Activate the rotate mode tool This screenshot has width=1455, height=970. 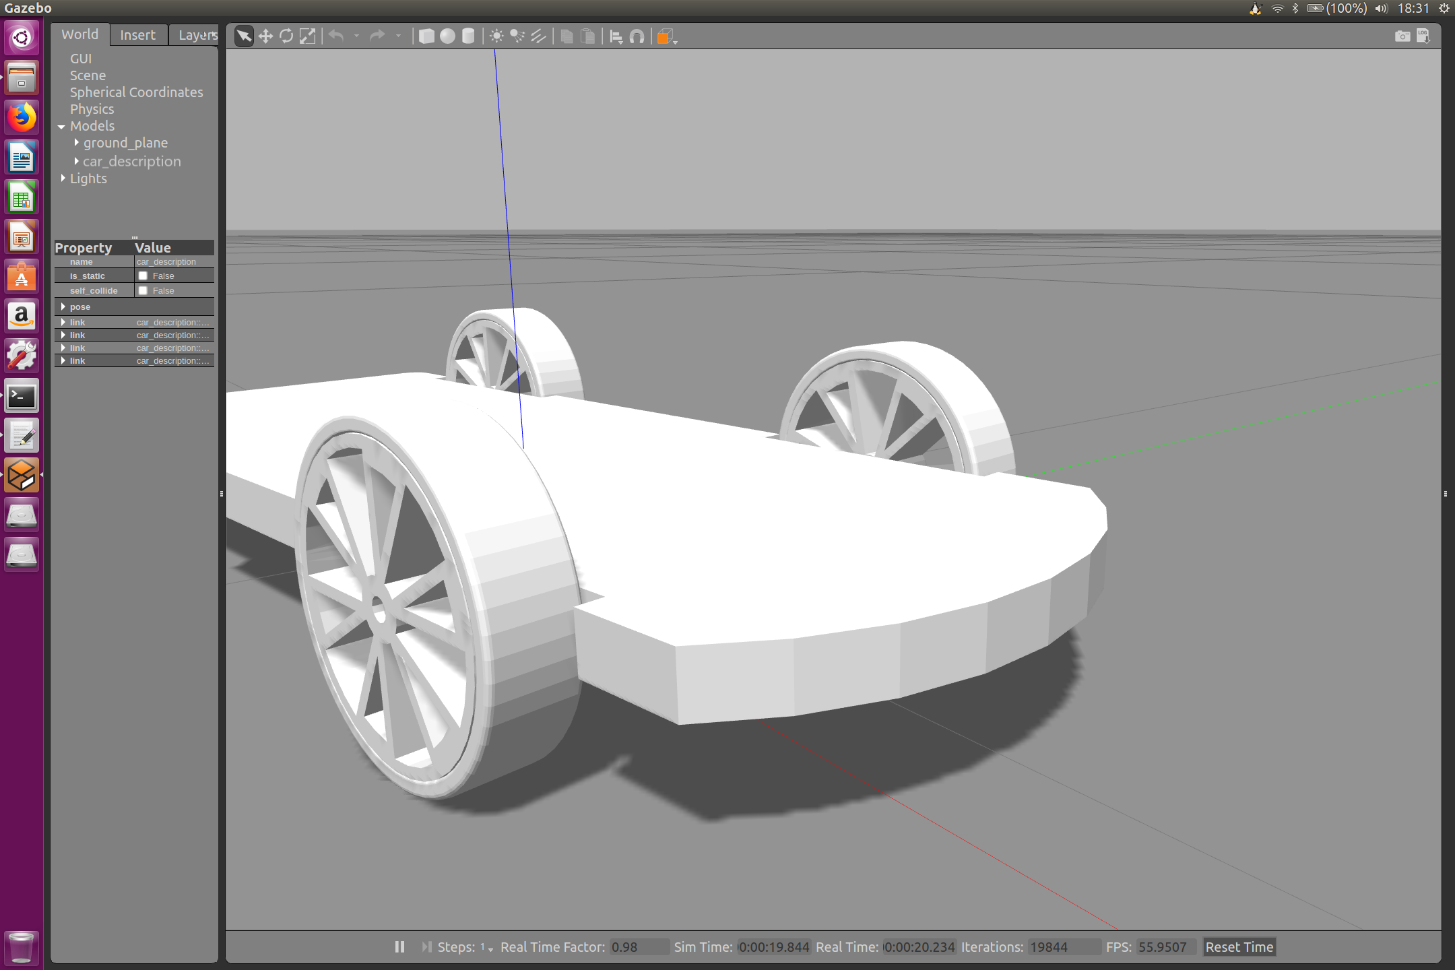click(x=286, y=36)
